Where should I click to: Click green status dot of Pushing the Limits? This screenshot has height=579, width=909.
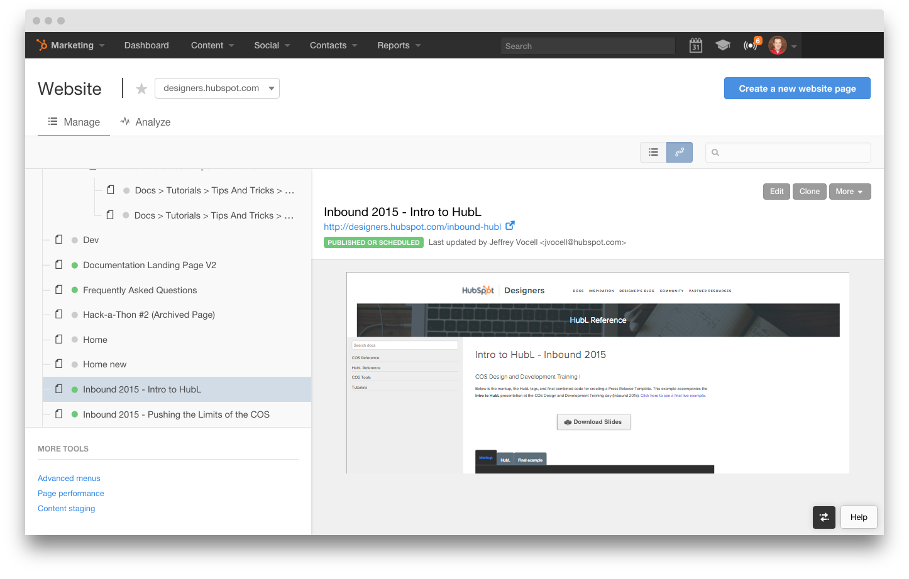pos(75,414)
